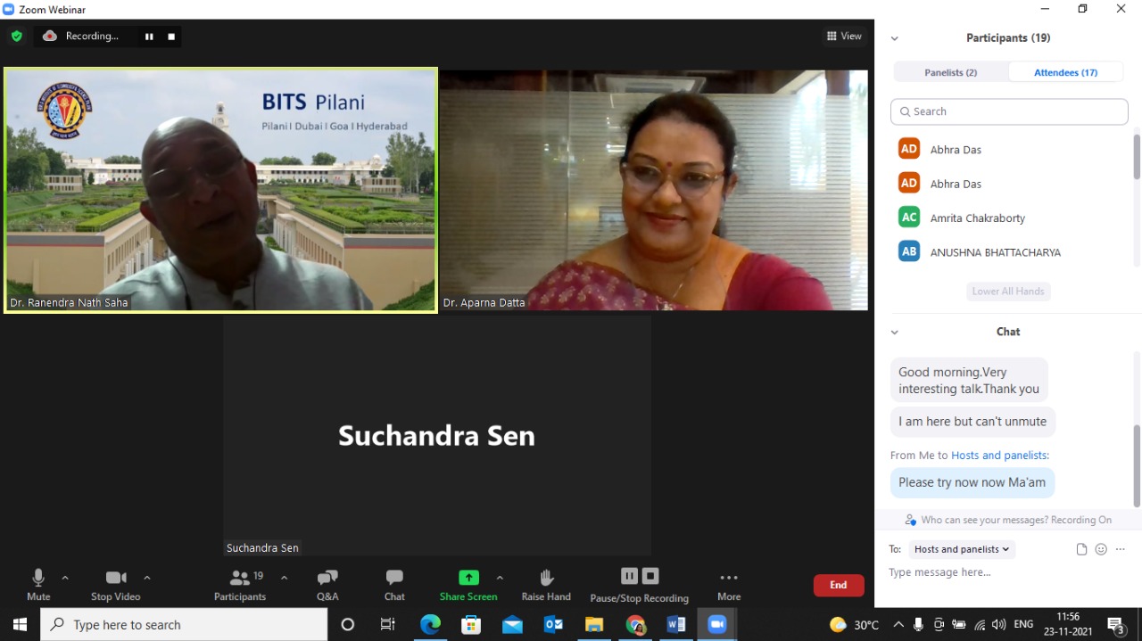This screenshot has height=641, width=1142.
Task: Toggle the Chat panel
Action: click(394, 586)
